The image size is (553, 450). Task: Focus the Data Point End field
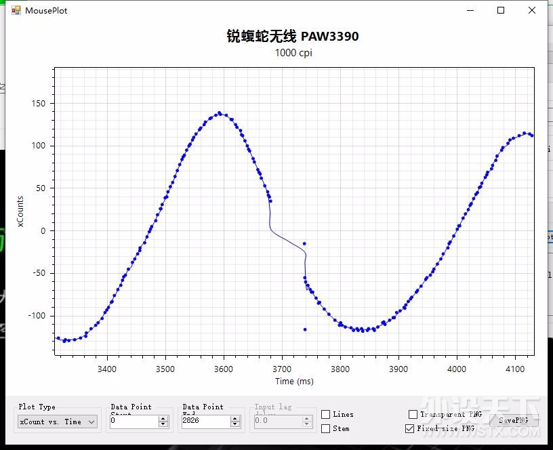206,421
